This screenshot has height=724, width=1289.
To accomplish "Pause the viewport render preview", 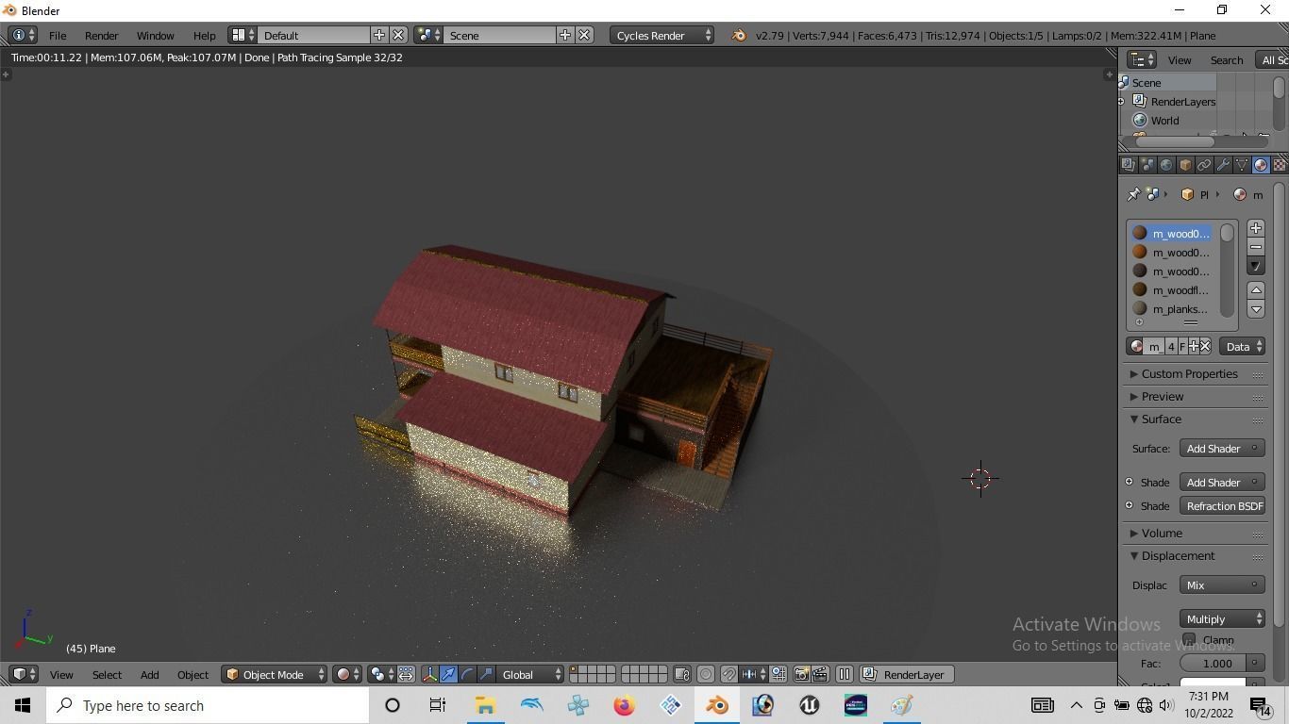I will [845, 674].
